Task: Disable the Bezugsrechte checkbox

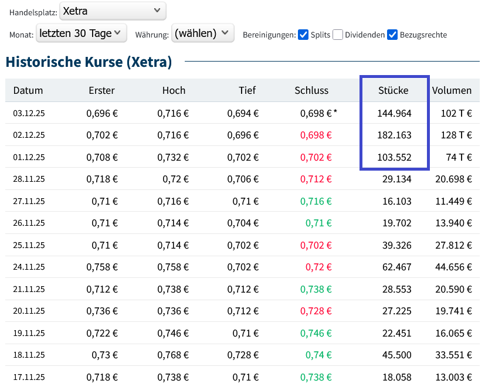Action: pos(392,35)
